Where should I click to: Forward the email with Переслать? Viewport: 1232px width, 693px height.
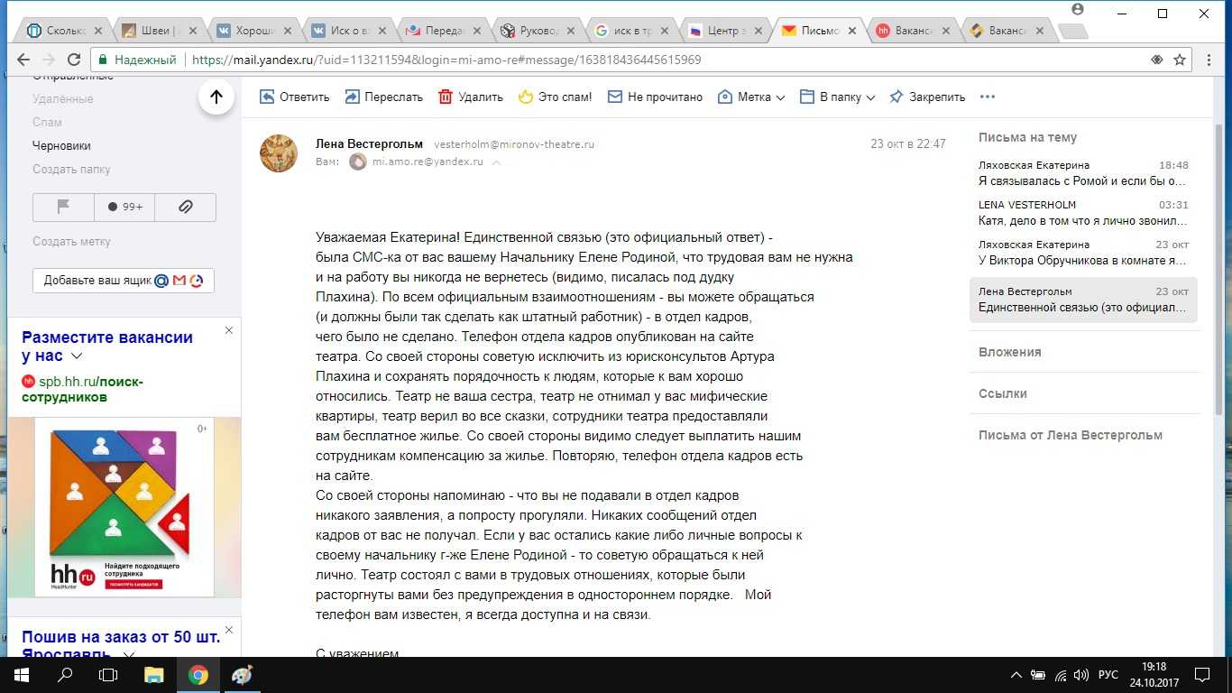pos(383,97)
